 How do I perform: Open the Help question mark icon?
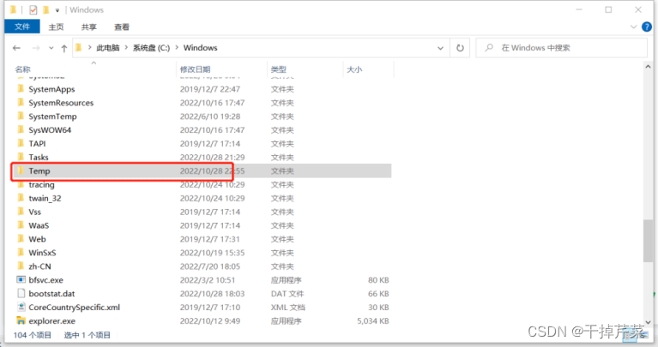(x=647, y=27)
